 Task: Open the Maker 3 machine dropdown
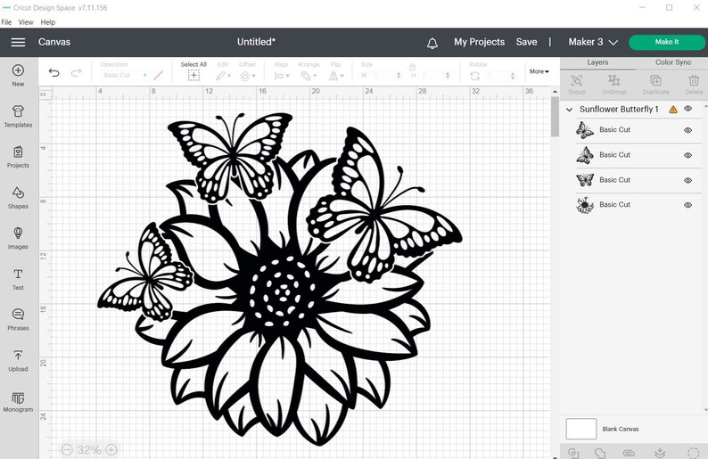(x=592, y=42)
